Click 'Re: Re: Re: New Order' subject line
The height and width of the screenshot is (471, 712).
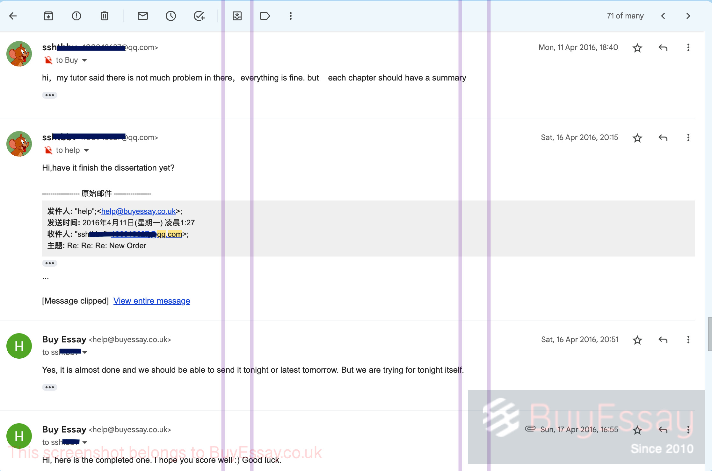tap(106, 246)
